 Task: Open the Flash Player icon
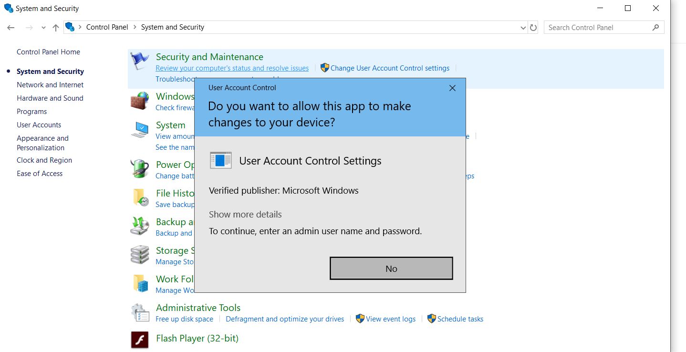coord(140,340)
